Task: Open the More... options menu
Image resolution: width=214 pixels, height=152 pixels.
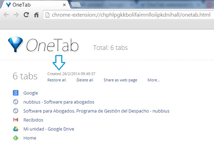Action: [154, 80]
